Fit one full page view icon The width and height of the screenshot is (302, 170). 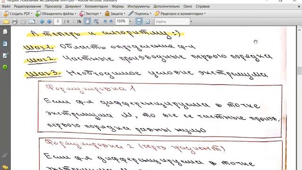click(148, 21)
